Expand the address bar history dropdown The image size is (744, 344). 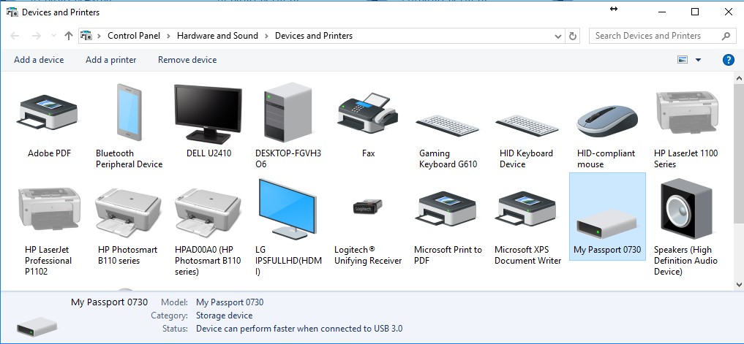557,36
